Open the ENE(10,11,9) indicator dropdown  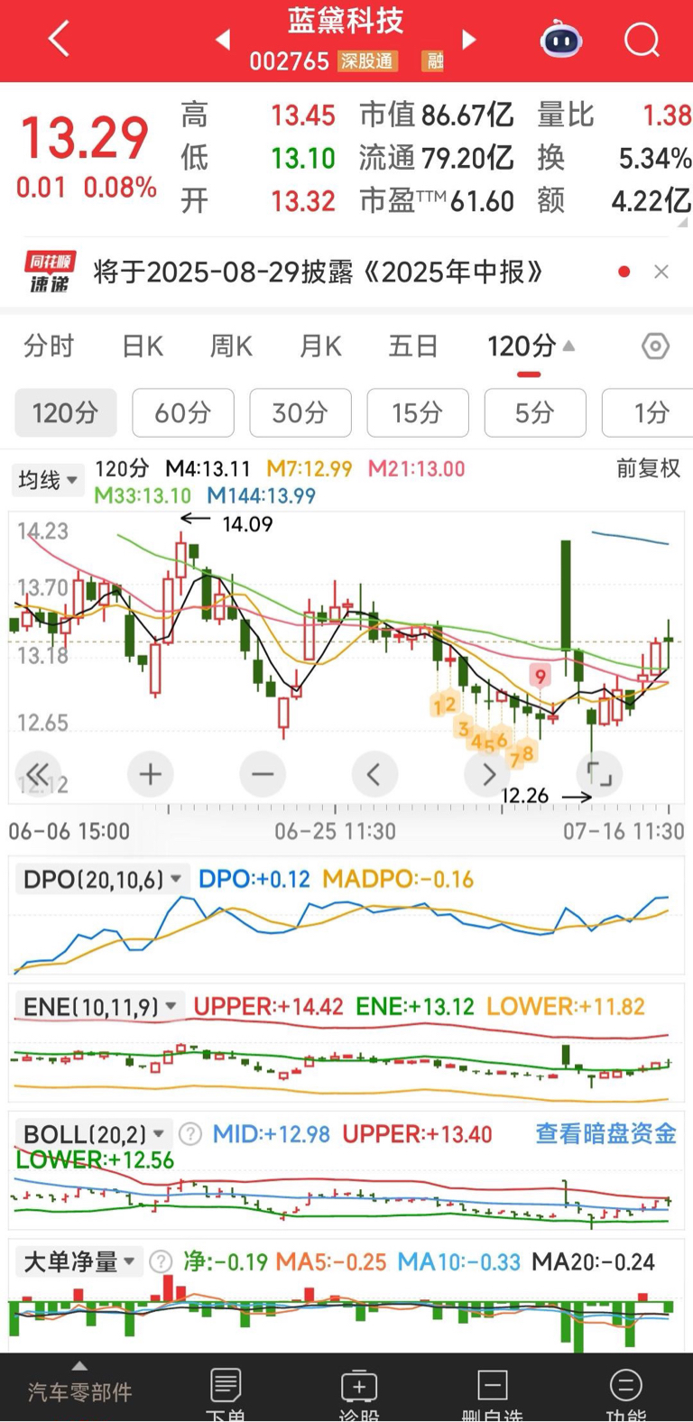pyautogui.click(x=99, y=1007)
